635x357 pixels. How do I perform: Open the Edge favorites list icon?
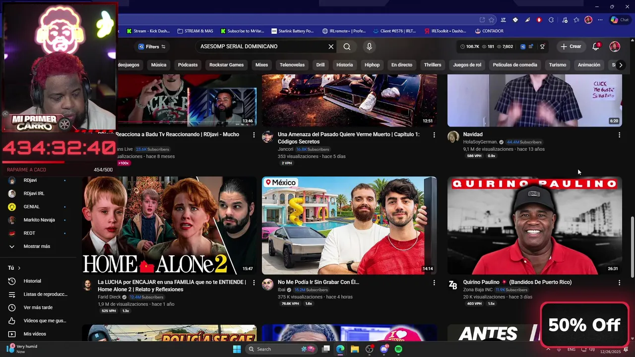click(x=576, y=20)
